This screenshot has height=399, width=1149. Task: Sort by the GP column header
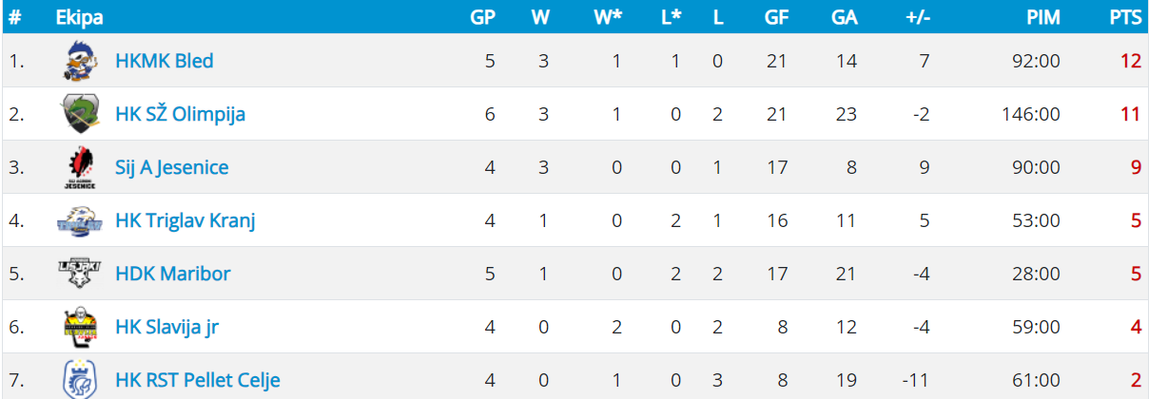click(483, 17)
